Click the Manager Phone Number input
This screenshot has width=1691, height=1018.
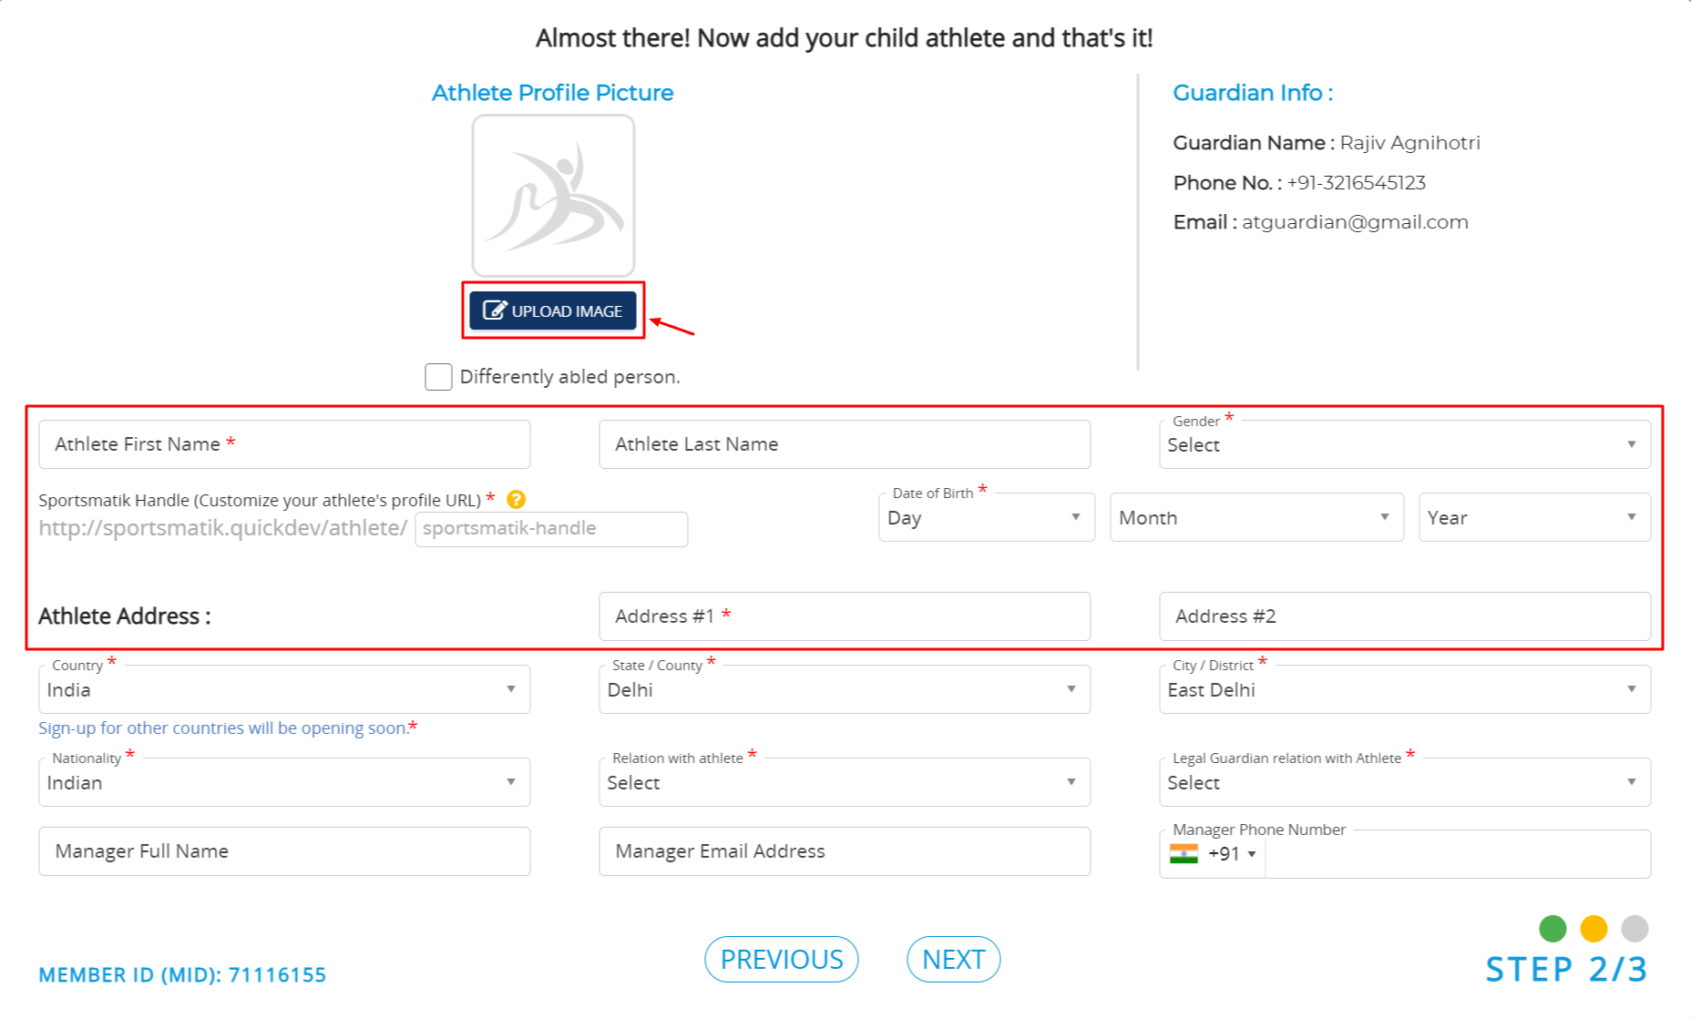point(1457,855)
